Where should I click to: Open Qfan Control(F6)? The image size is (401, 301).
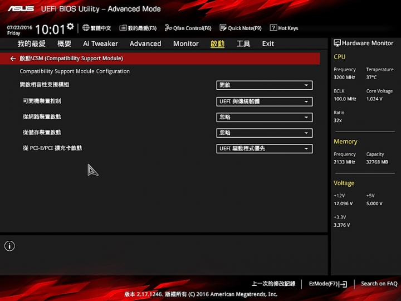(x=188, y=28)
